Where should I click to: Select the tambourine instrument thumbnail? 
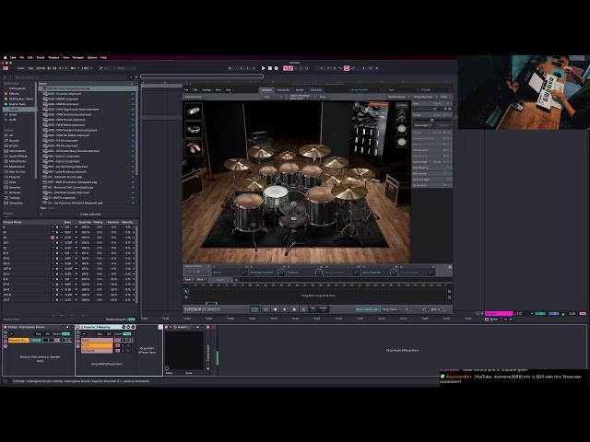(194, 129)
